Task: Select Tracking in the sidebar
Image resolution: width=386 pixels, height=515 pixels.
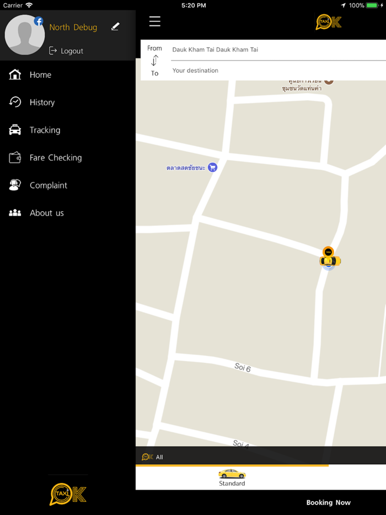Action: 45,130
